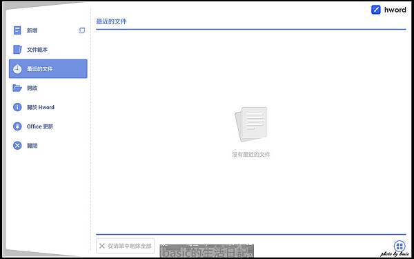Click the hword logo icon
This screenshot has width=414, height=259.
376,10
